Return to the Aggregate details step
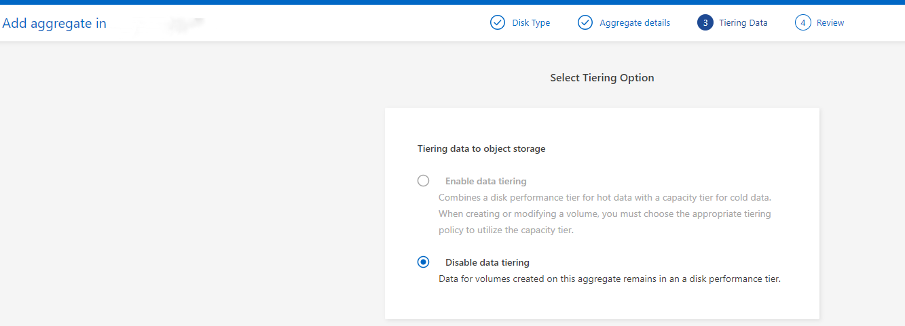Screen dimensions: 905x326 tap(634, 23)
